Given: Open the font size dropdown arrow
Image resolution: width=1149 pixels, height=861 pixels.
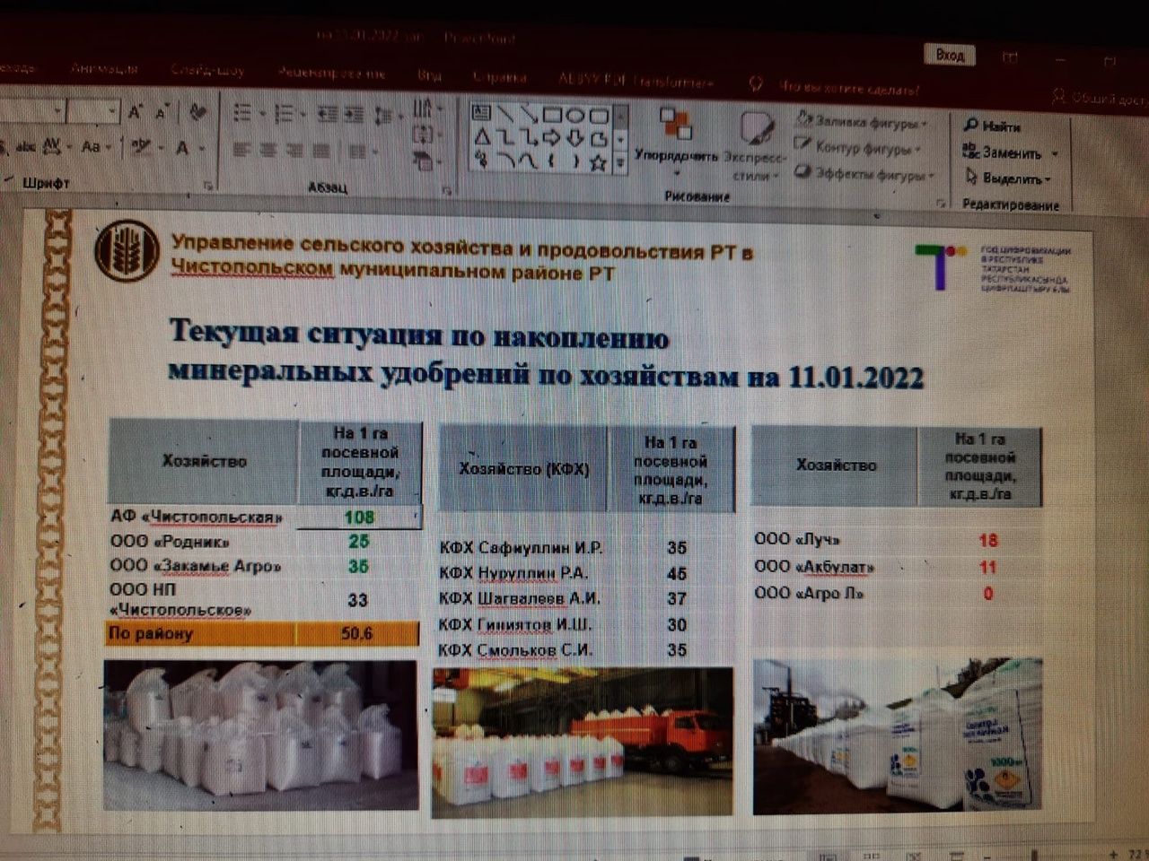Looking at the screenshot, I should 112,111.
